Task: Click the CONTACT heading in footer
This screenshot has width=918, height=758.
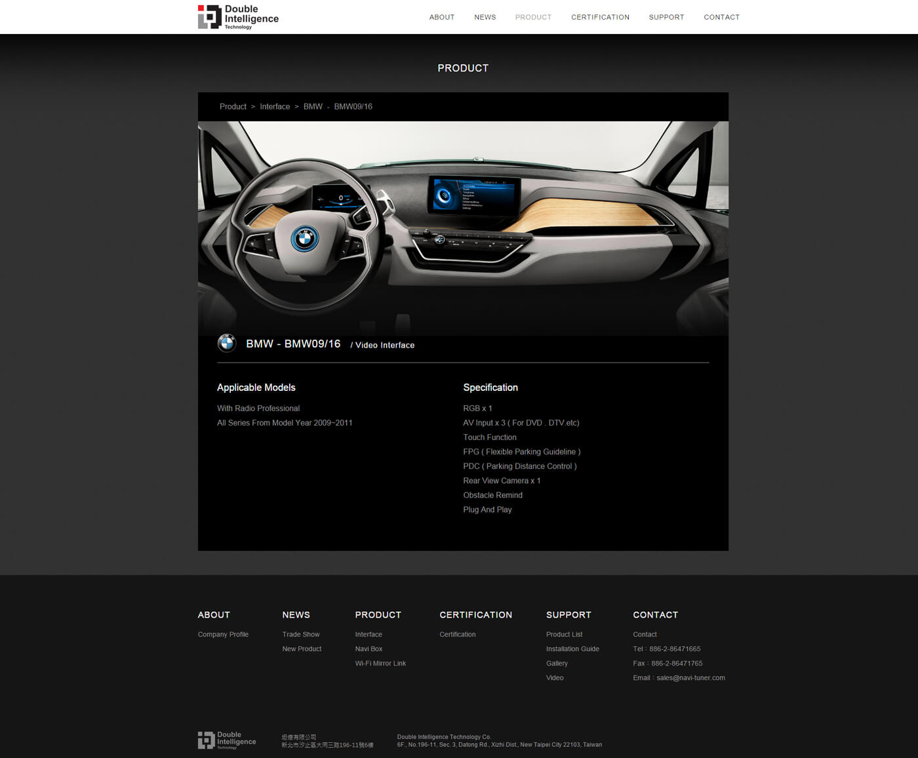Action: [x=655, y=615]
